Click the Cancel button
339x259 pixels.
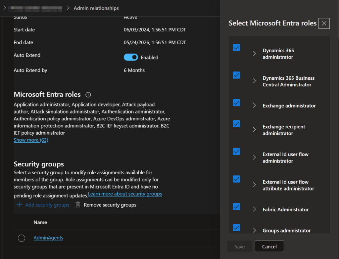(269, 246)
